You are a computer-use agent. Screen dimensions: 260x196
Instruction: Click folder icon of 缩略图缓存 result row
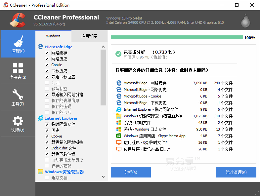point(119,116)
